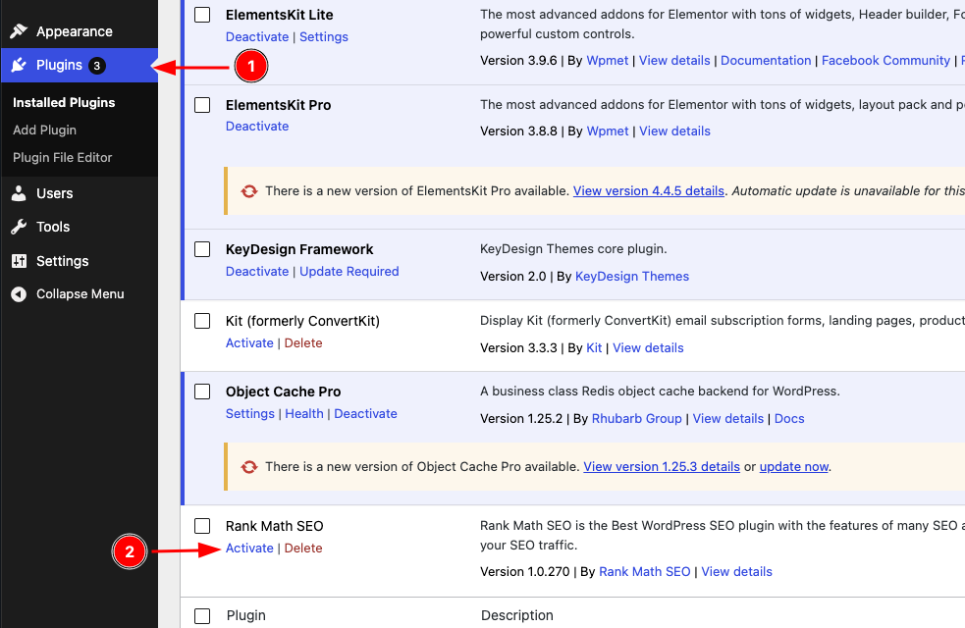Open Wpmet author link for ElementsKit Lite
The image size is (965, 628).
coord(608,60)
